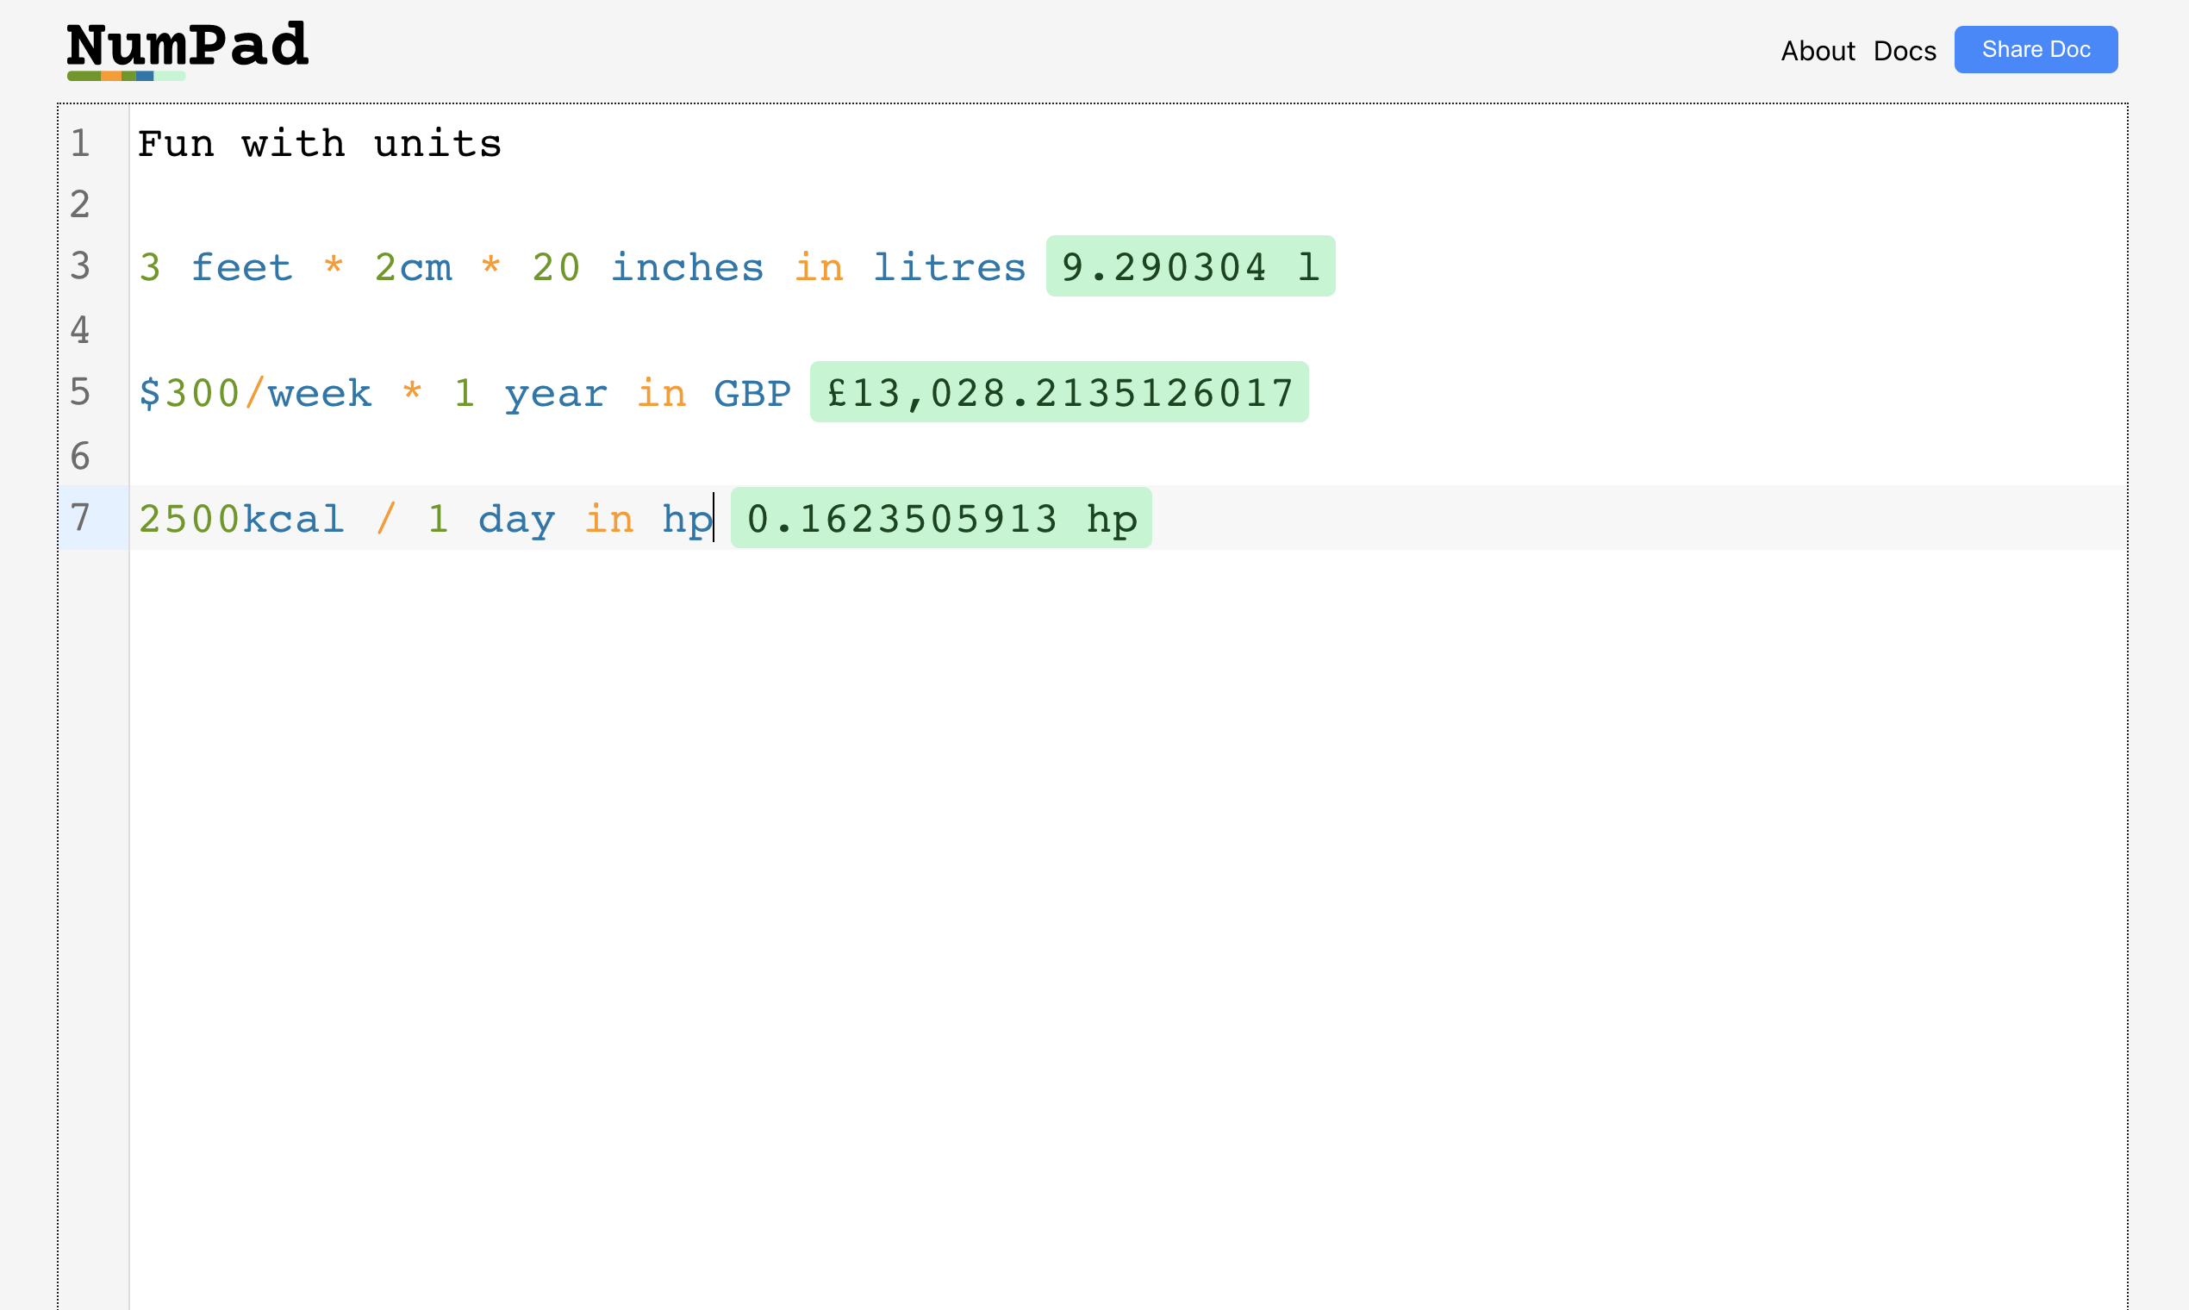Screen dimensions: 2189x1310
Task: Place cursor on empty line 6
Action: [x=1128, y=456]
